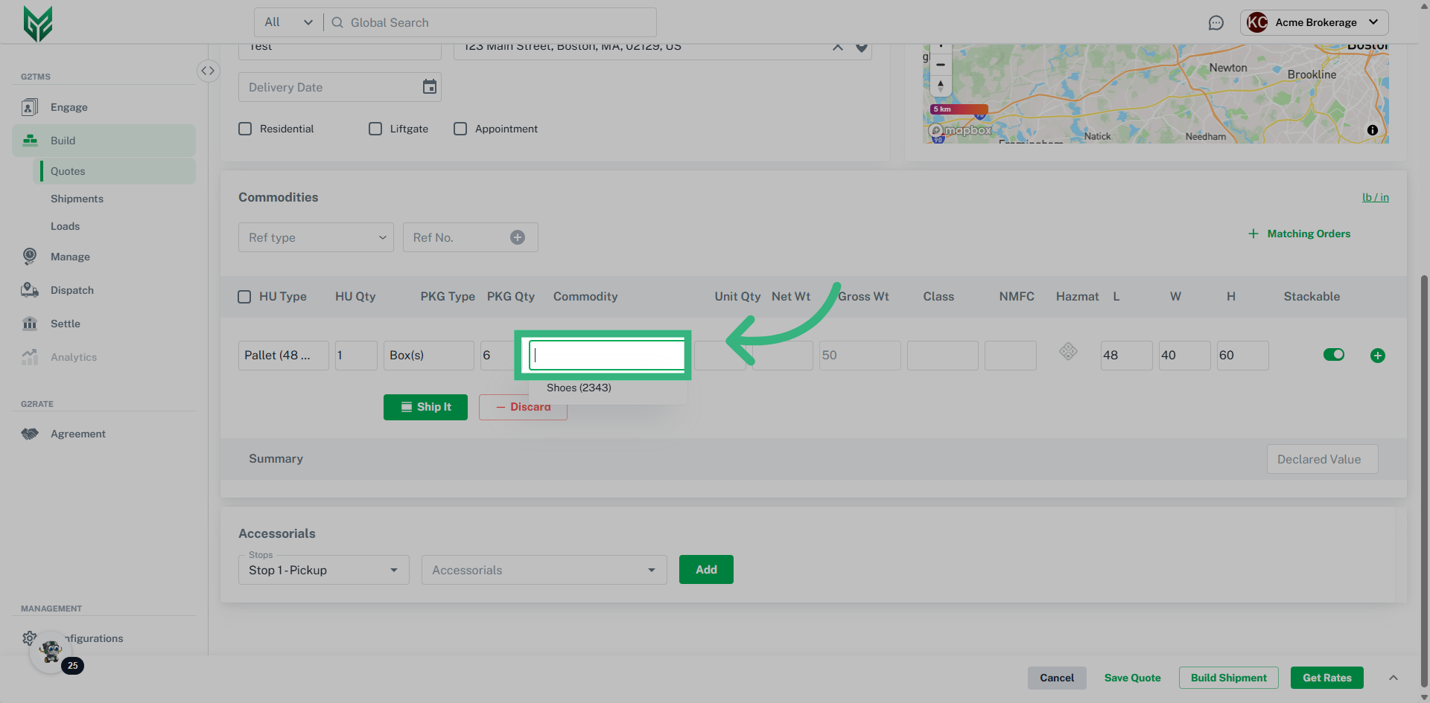Click the lb / in units link
The image size is (1430, 703).
(1375, 197)
